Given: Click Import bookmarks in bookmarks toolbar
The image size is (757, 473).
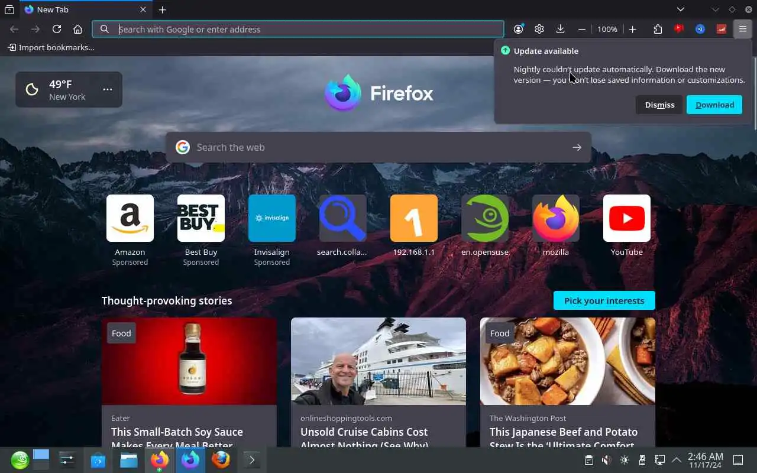Looking at the screenshot, I should 51,47.
